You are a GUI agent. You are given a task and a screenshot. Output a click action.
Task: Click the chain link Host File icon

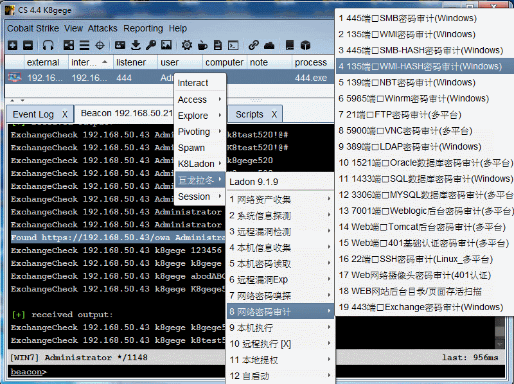[x=254, y=45]
